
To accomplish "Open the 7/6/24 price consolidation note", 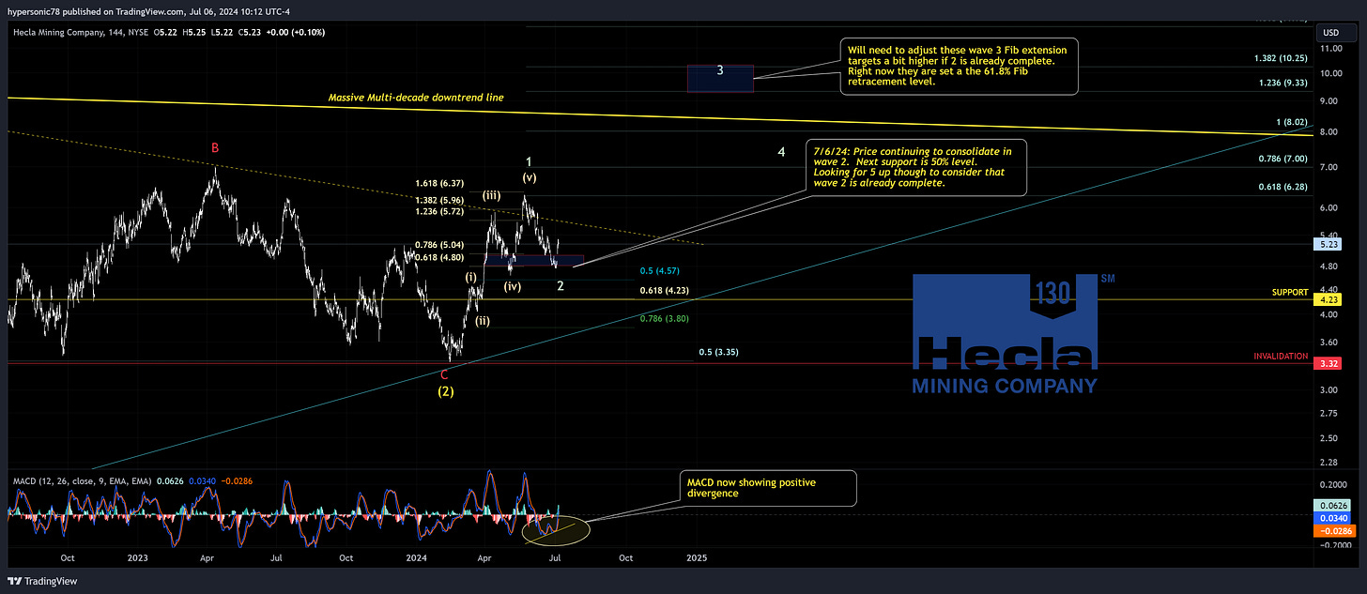I will [x=915, y=167].
